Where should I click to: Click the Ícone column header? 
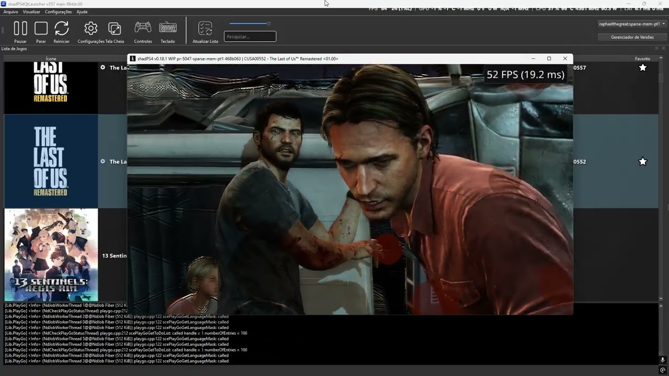[51, 59]
